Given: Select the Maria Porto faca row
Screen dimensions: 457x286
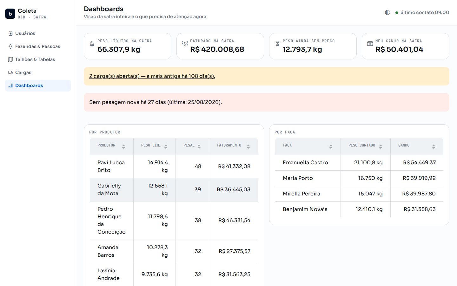Looking at the screenshot, I should coord(359,178).
